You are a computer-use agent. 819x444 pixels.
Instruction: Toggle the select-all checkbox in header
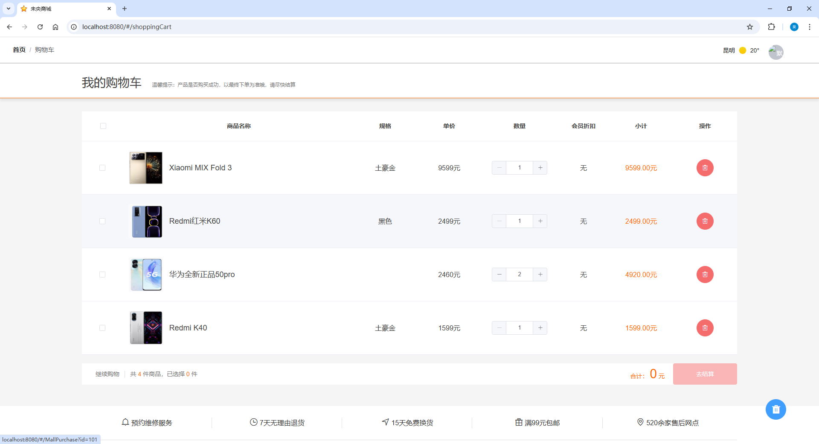tap(103, 126)
